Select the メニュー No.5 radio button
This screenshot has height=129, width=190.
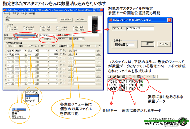click(x=73, y=27)
